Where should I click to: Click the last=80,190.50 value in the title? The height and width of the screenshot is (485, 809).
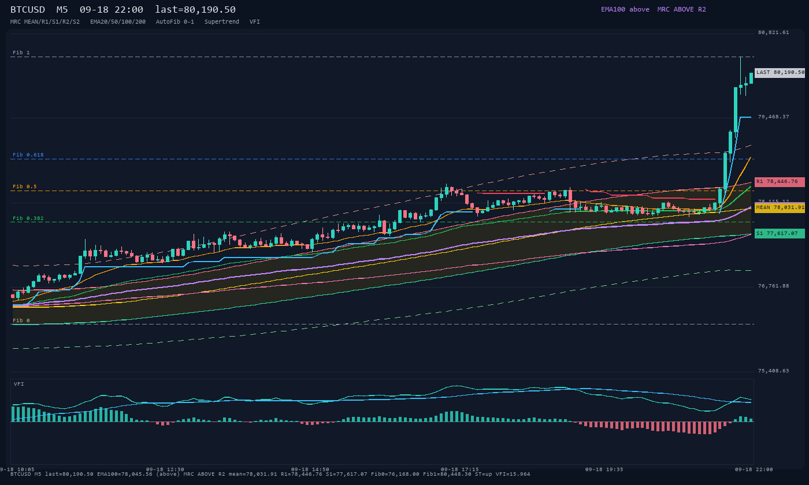(x=195, y=9)
